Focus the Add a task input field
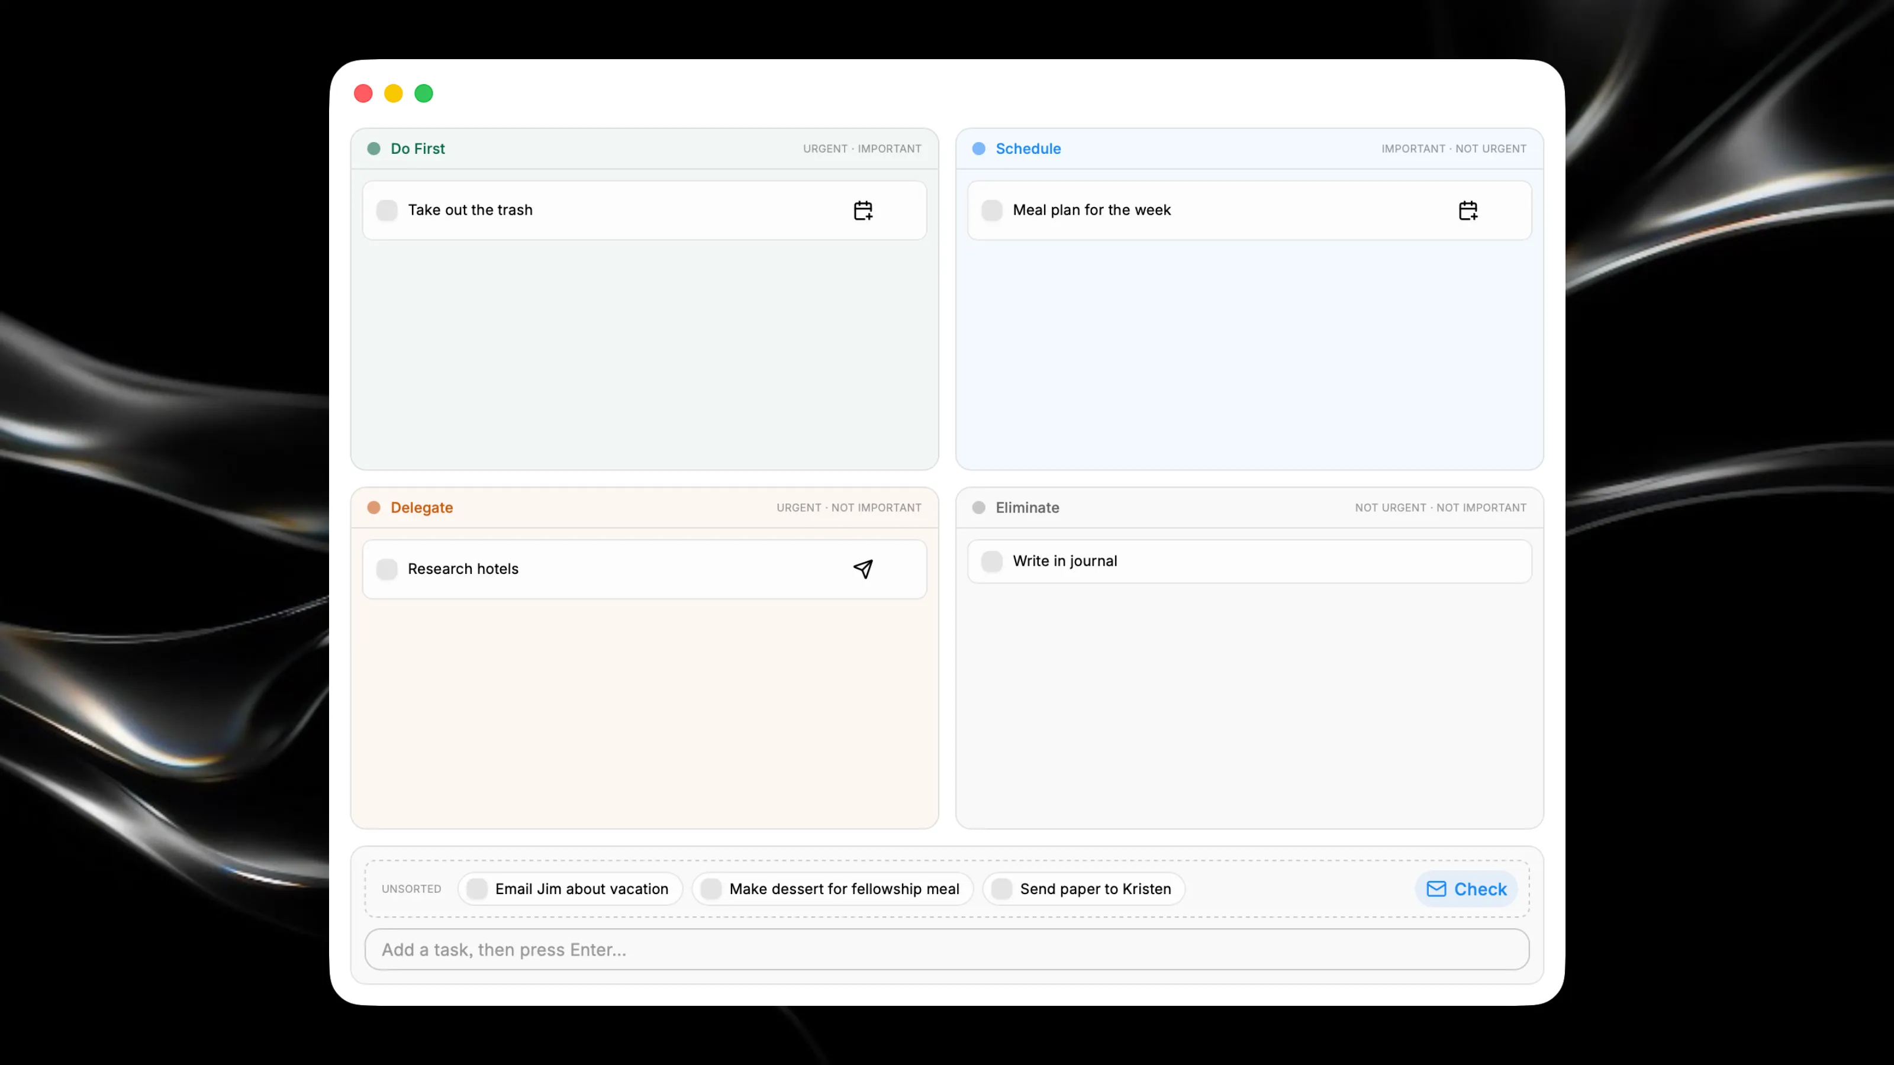The height and width of the screenshot is (1065, 1894). click(947, 950)
